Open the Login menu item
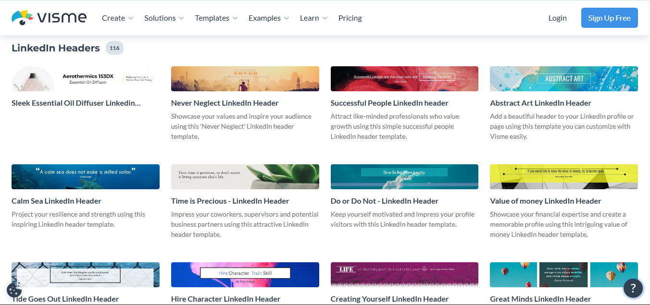This screenshot has width=650, height=305. click(557, 18)
